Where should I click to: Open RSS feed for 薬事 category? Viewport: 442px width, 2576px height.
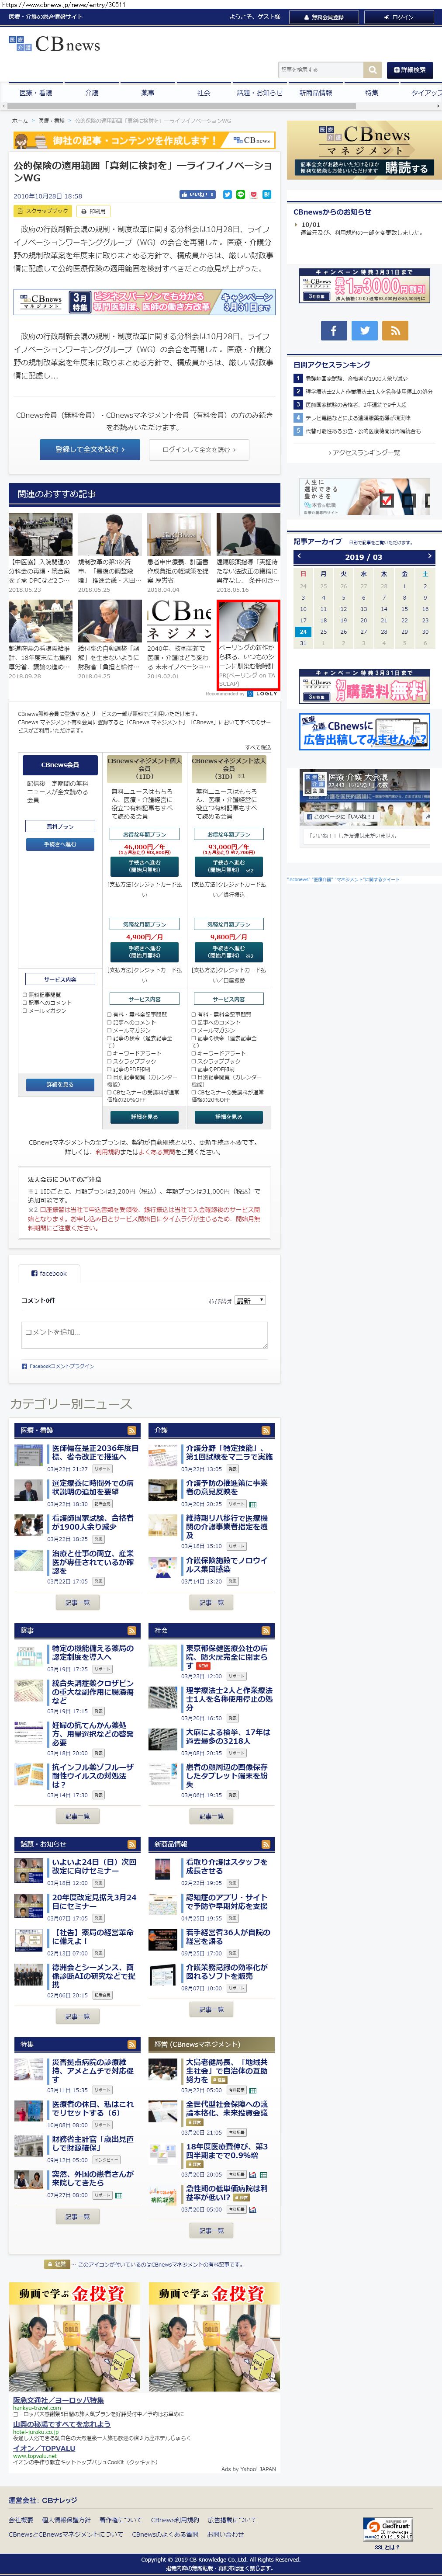(x=131, y=1631)
